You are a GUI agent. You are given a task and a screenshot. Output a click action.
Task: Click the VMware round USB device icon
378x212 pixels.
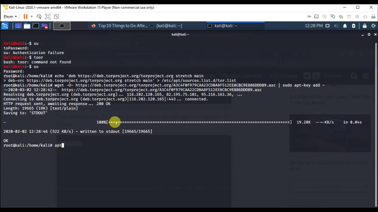(357, 16)
